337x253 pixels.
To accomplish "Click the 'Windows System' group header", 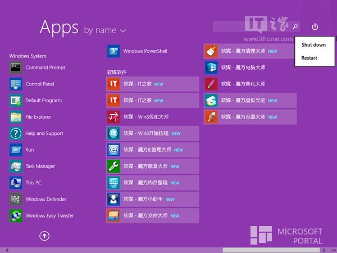I will [x=28, y=56].
